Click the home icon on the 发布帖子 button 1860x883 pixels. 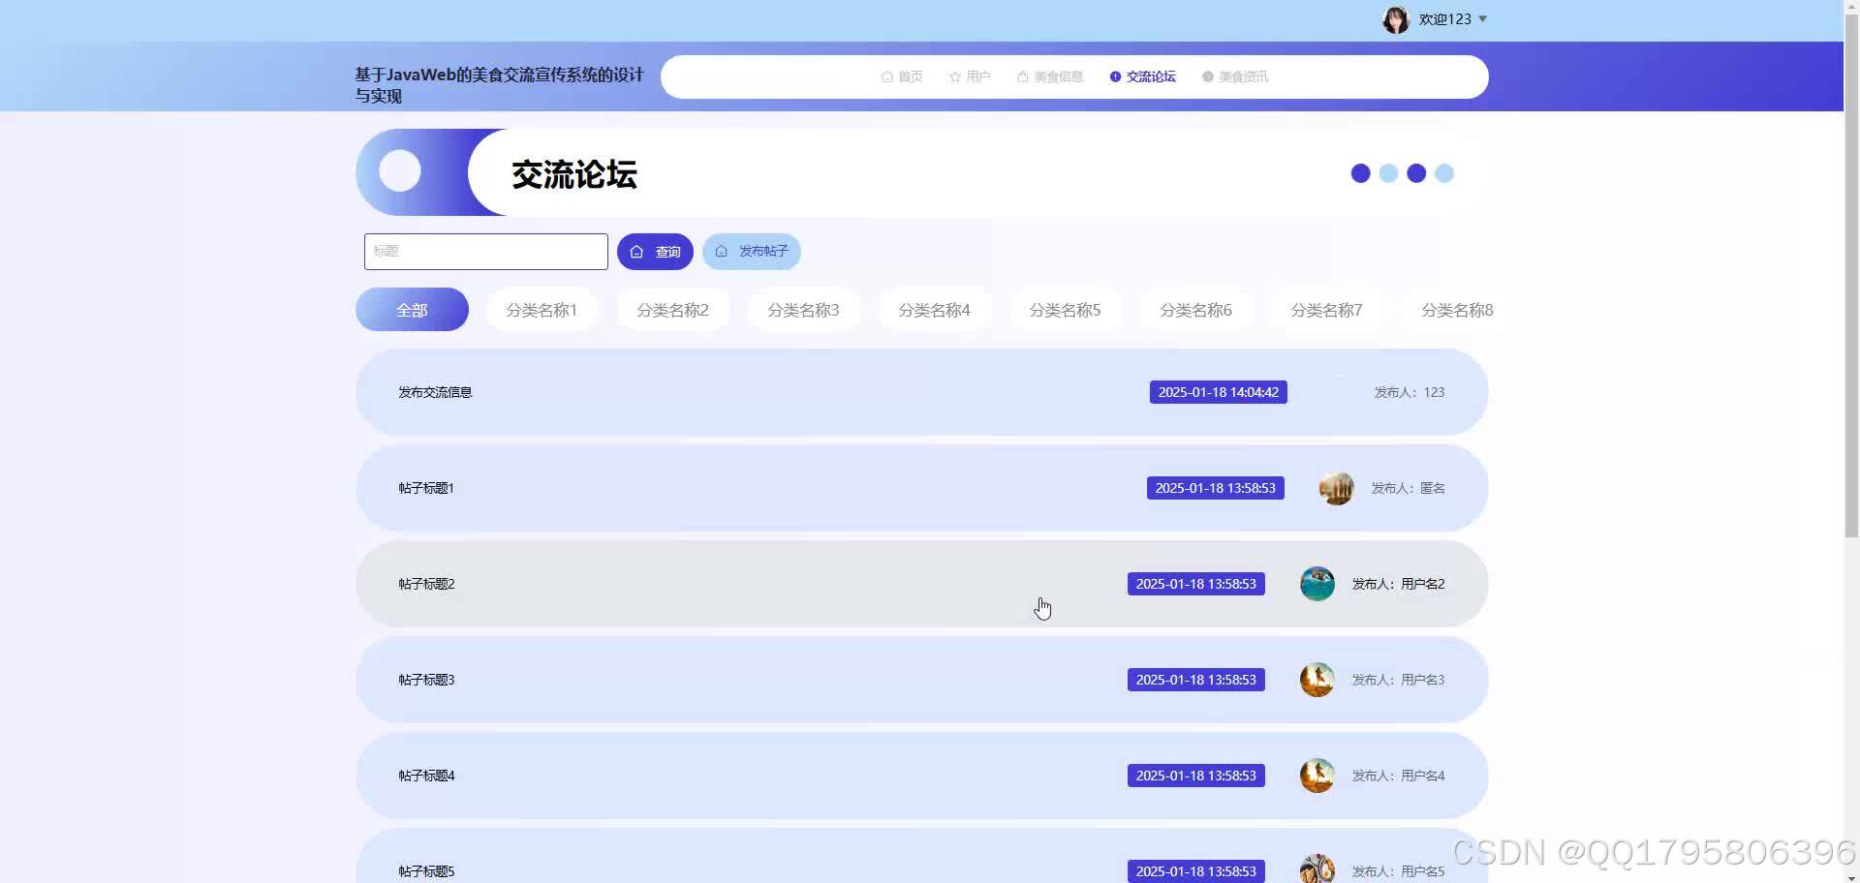tap(721, 251)
